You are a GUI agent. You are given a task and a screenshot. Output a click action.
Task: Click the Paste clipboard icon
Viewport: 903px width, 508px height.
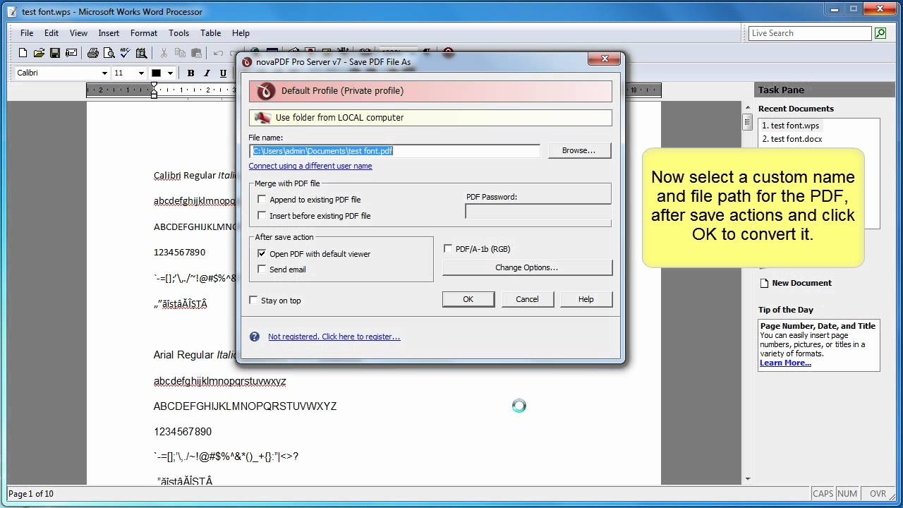click(196, 53)
